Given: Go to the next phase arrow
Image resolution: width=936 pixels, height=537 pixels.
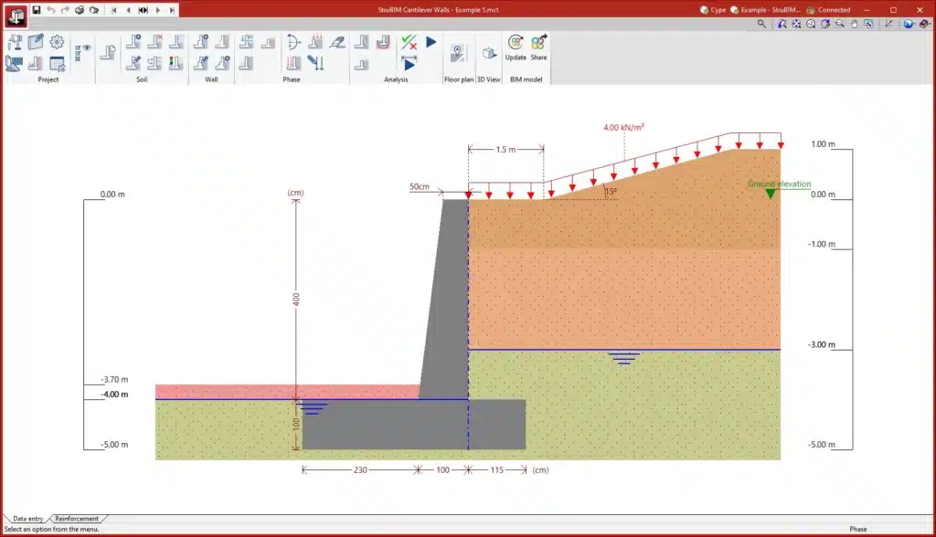Looking at the screenshot, I should [x=158, y=9].
